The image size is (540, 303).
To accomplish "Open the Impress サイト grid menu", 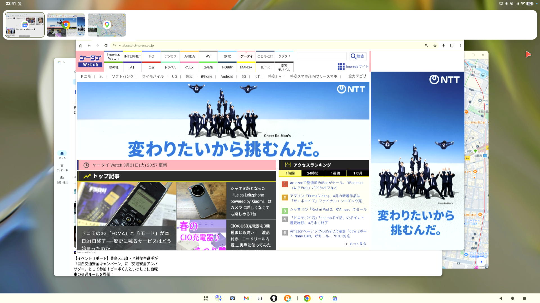I will [341, 66].
